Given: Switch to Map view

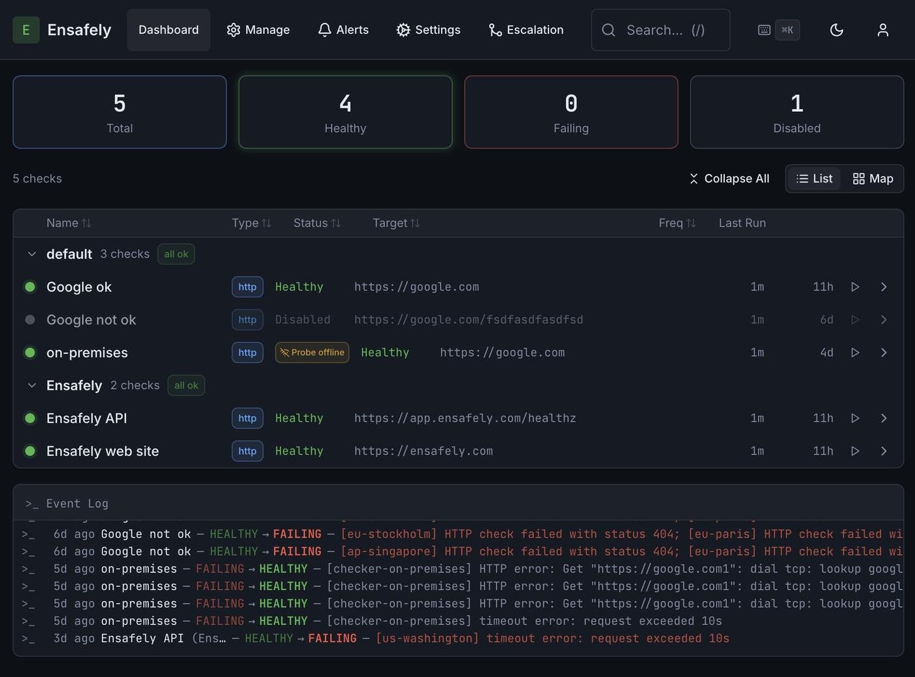Looking at the screenshot, I should coord(873,179).
